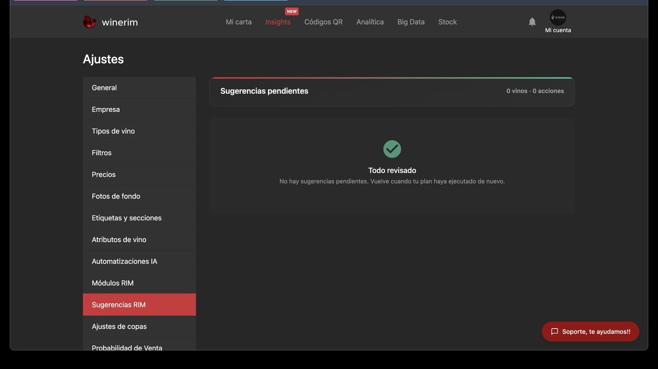658x369 pixels.
Task: Open Códigos QR page
Action: 323,22
